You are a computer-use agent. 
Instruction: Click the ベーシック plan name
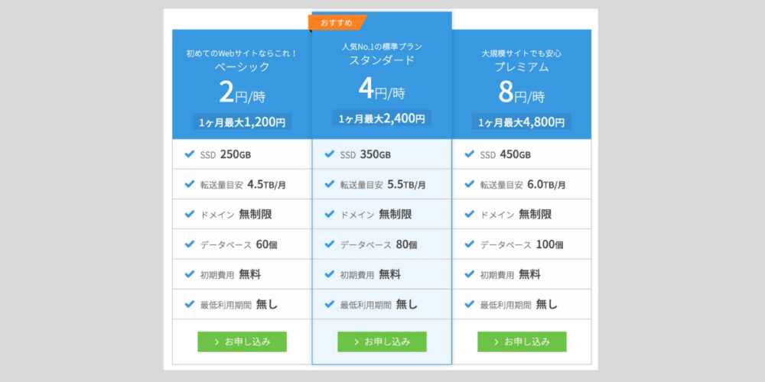(242, 67)
